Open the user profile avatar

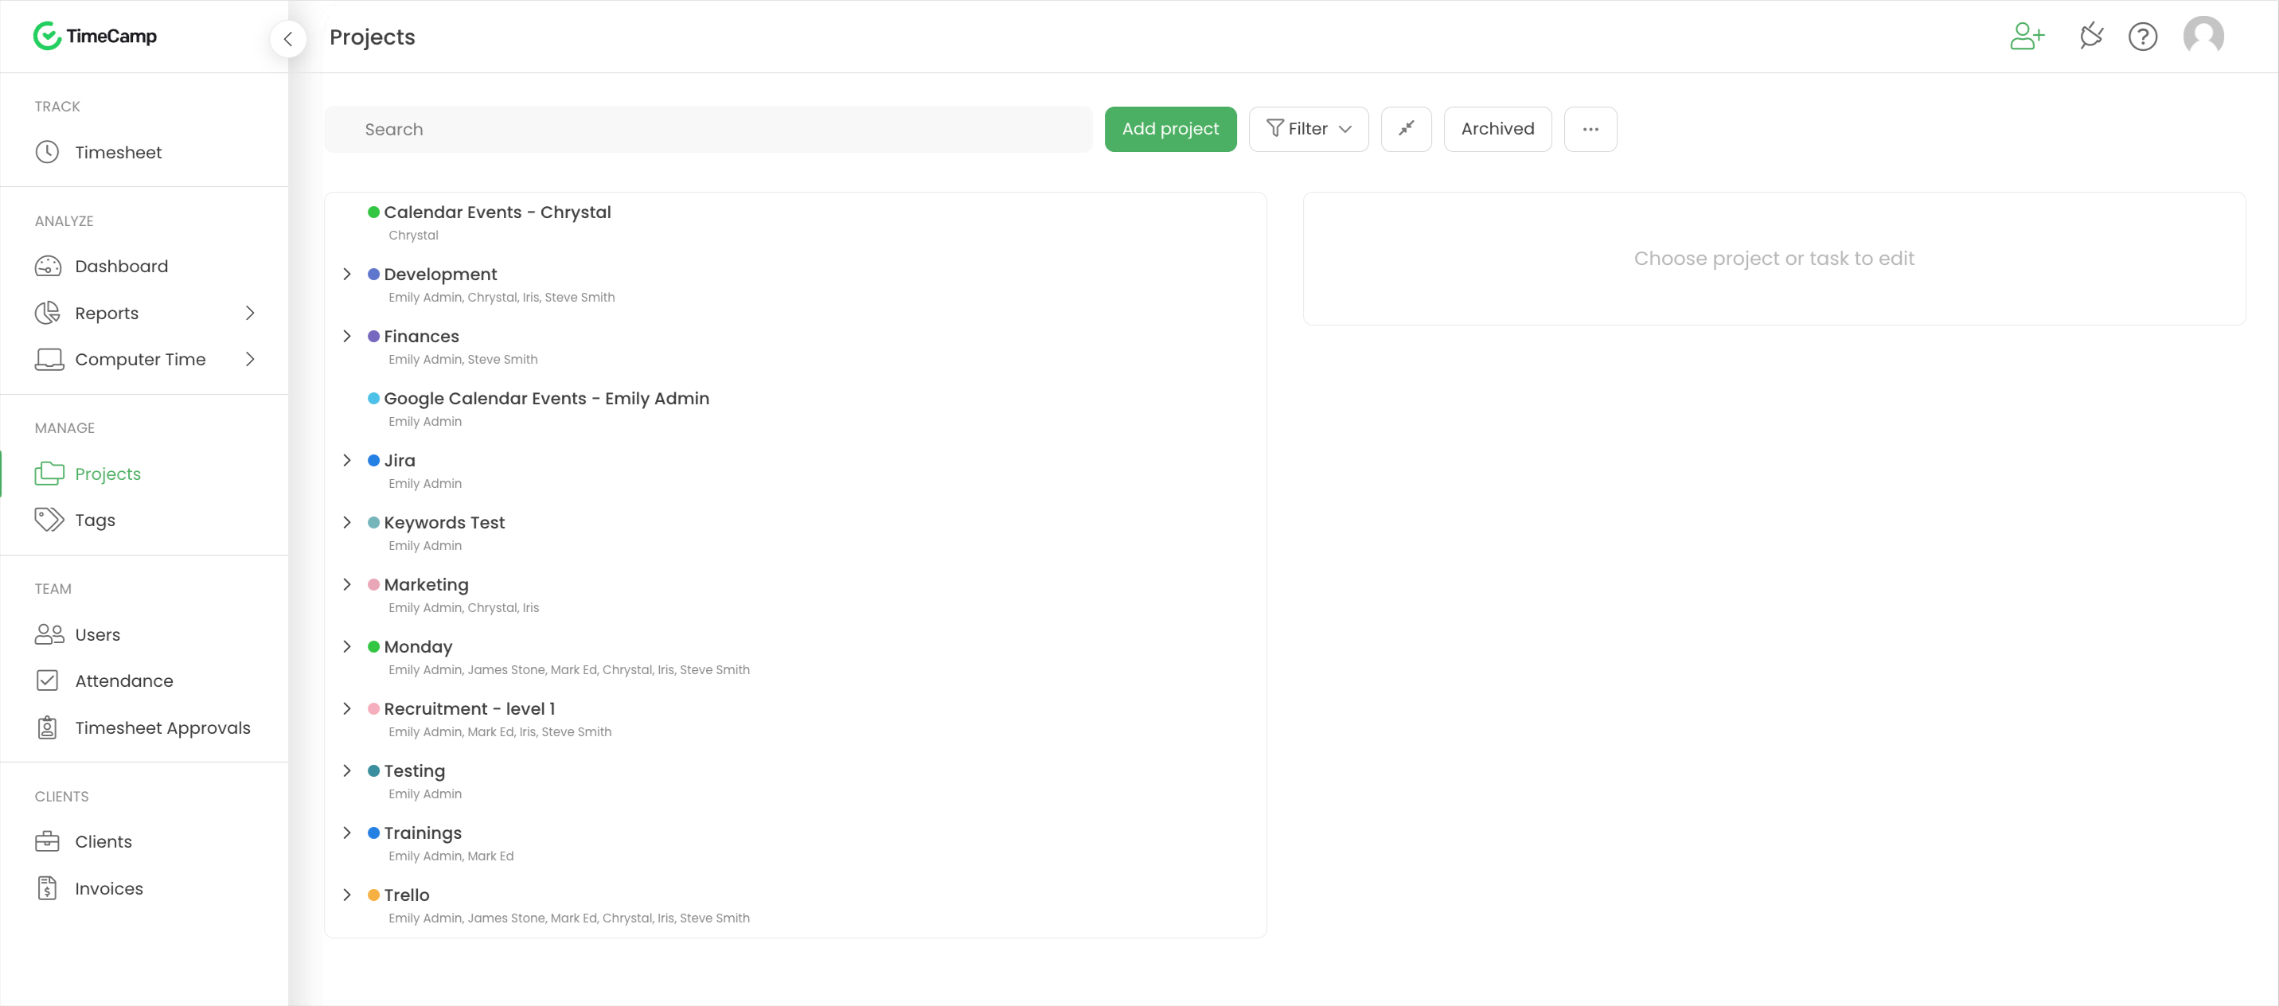click(2203, 37)
